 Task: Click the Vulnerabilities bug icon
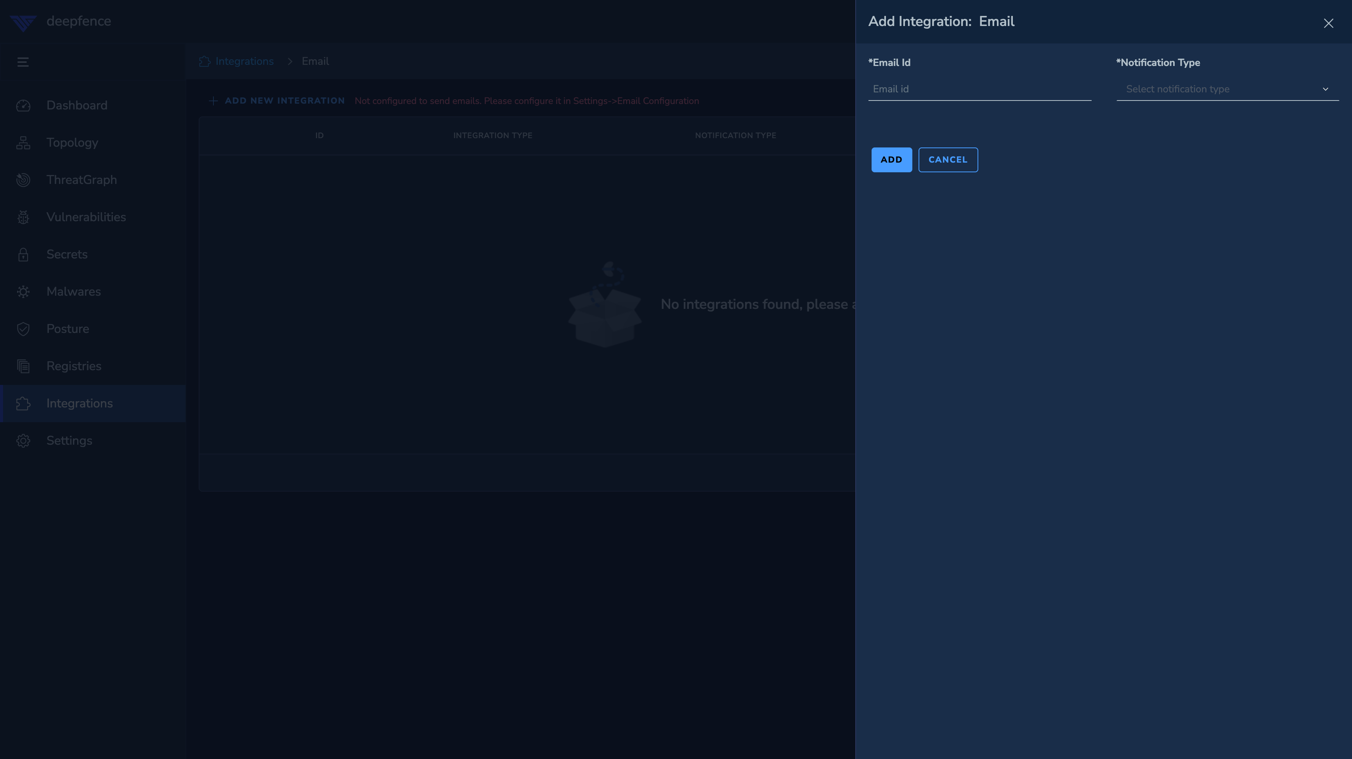click(23, 217)
